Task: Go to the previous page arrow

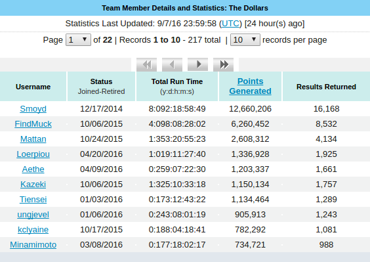Action: pyautogui.click(x=172, y=64)
